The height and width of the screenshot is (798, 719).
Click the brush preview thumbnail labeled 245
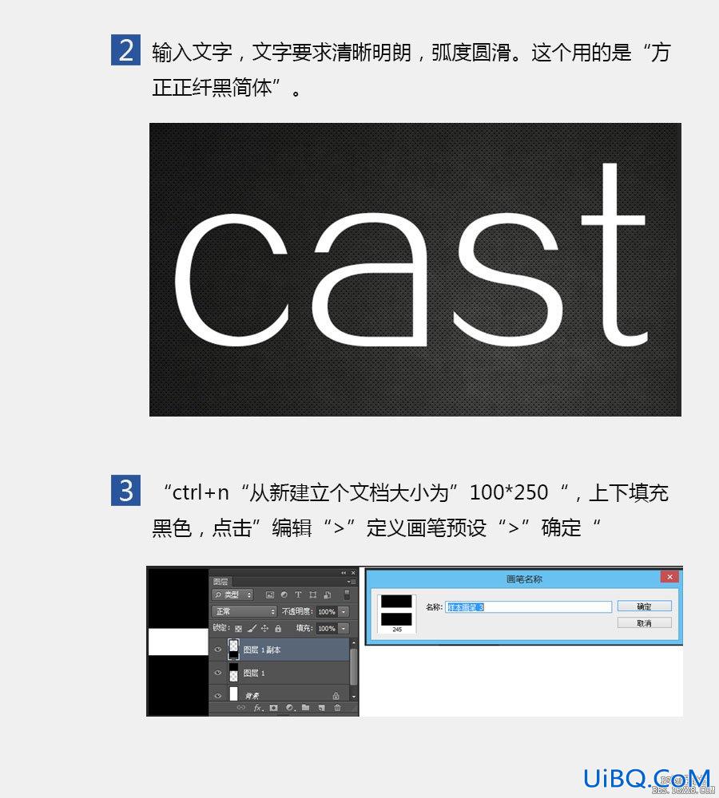[396, 614]
